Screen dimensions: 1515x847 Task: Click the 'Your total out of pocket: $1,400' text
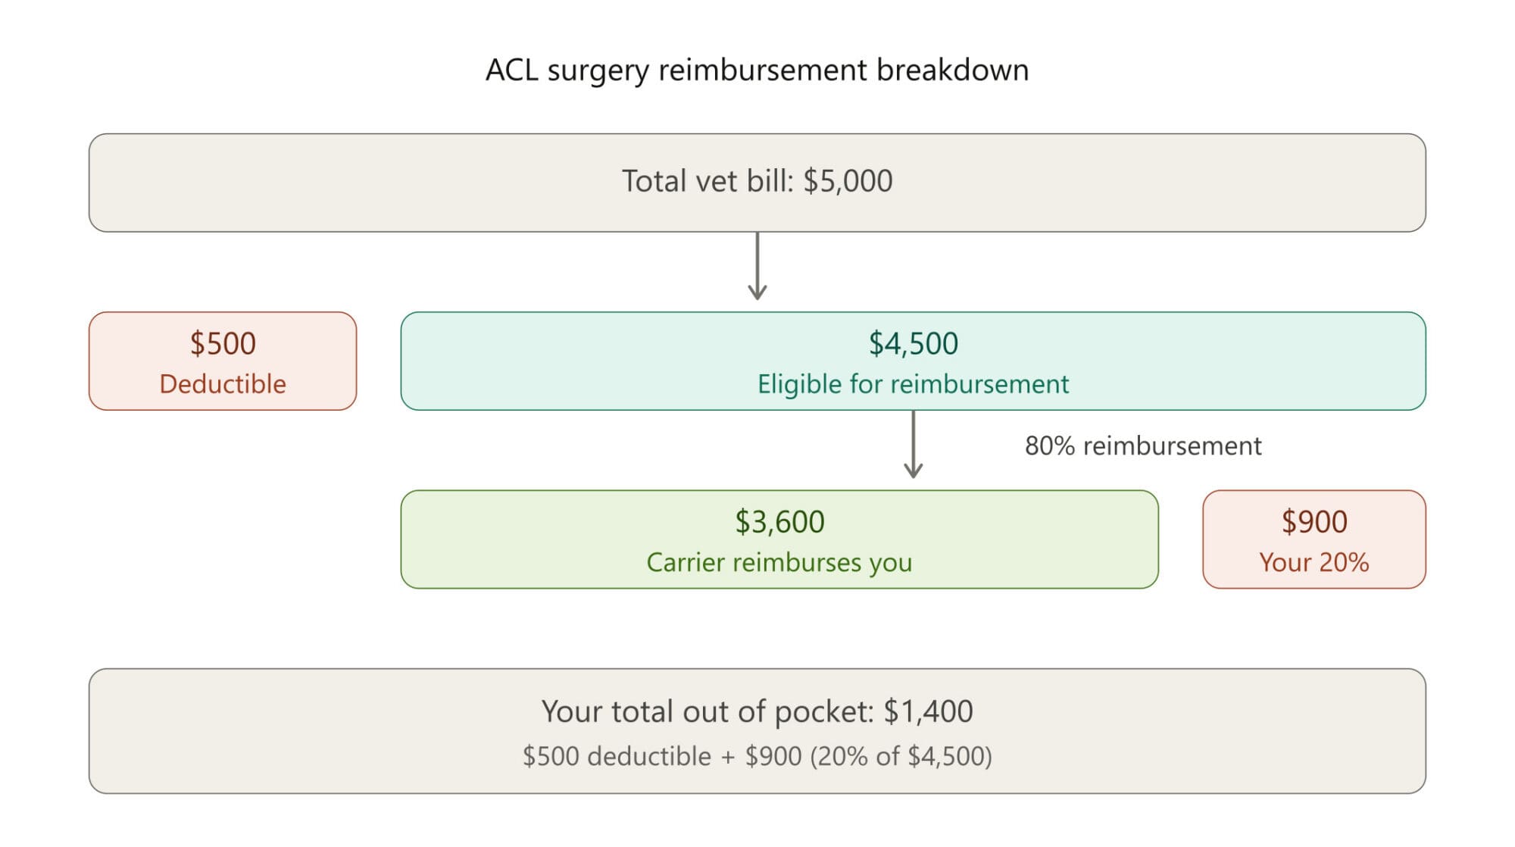coord(757,711)
